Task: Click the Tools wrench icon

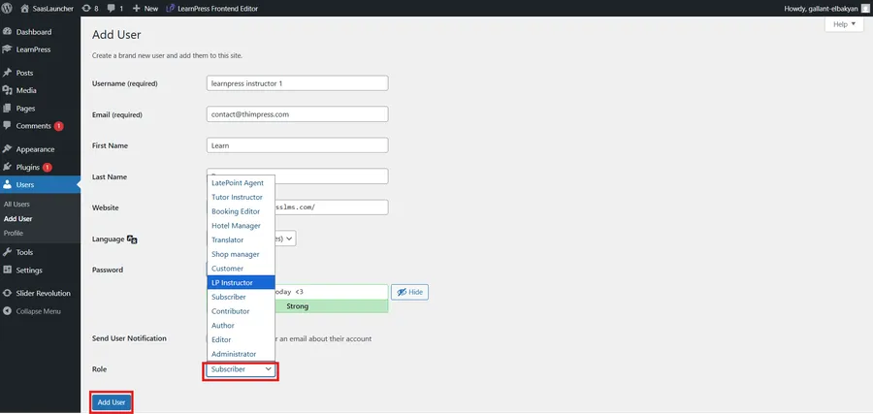Action: 7,252
